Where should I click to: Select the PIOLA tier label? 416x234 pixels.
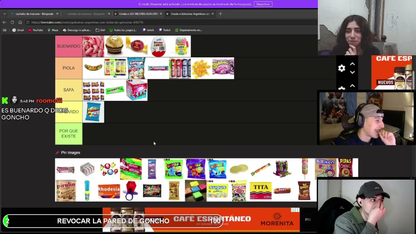(69, 68)
